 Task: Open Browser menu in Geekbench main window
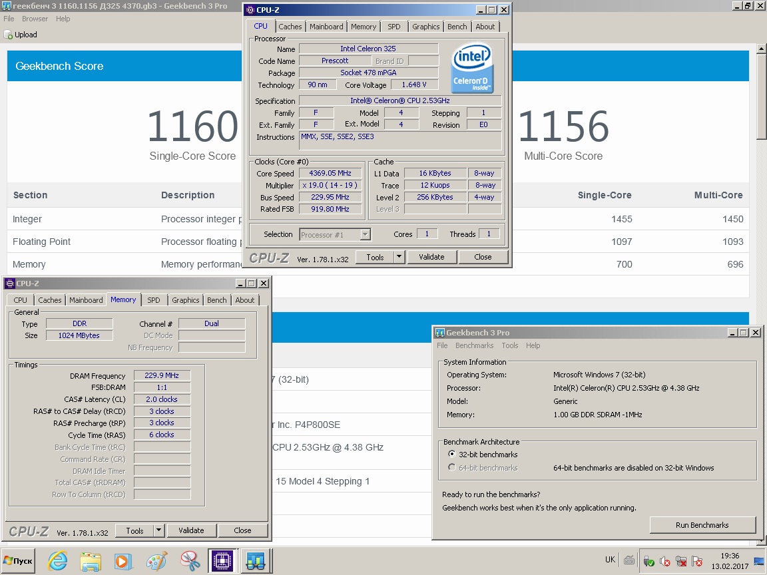tap(35, 19)
